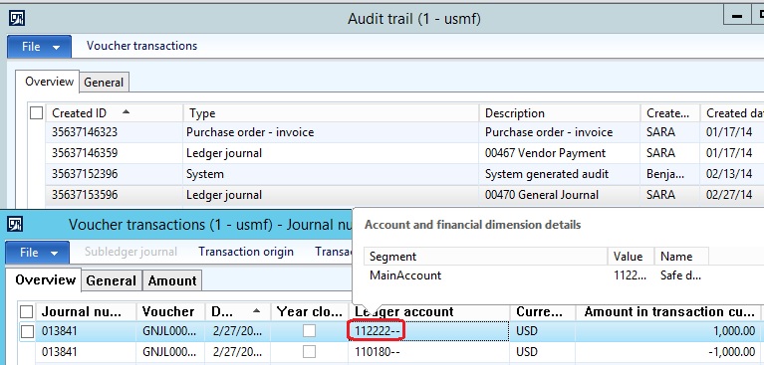Sort by Created ID column arrow

(127, 112)
